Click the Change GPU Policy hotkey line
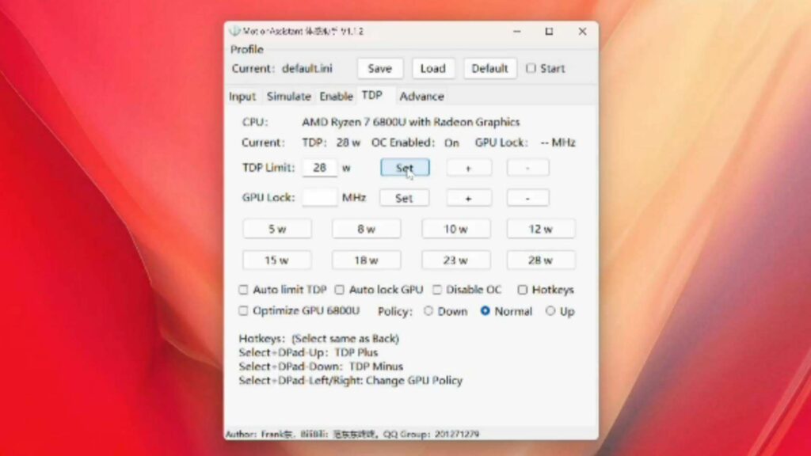 pyautogui.click(x=351, y=381)
